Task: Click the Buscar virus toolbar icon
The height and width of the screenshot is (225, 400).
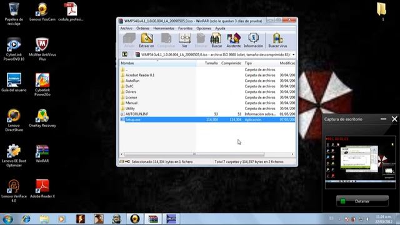Action: click(277, 40)
